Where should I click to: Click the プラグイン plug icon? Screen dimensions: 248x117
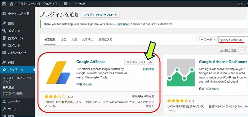tap(4, 70)
